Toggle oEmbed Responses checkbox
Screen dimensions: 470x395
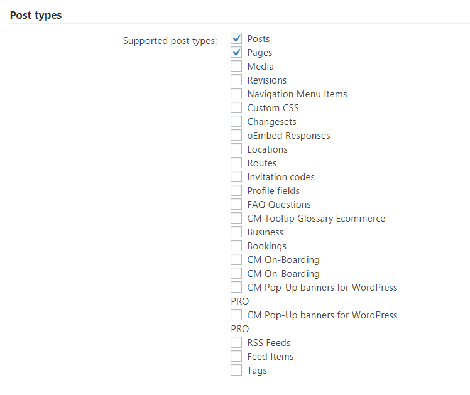(x=236, y=136)
